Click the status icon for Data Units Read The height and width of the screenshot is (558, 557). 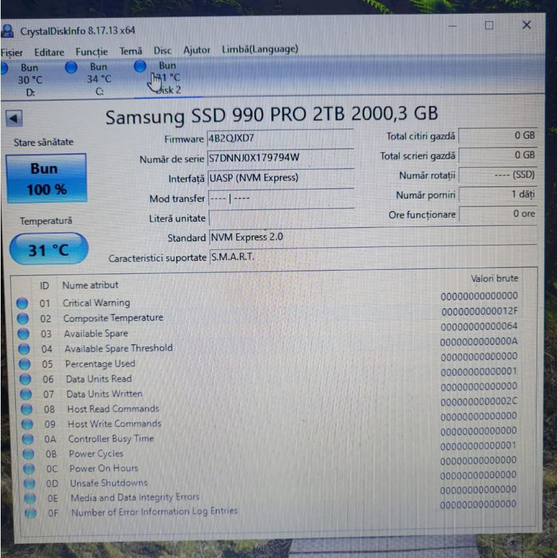[x=26, y=380]
